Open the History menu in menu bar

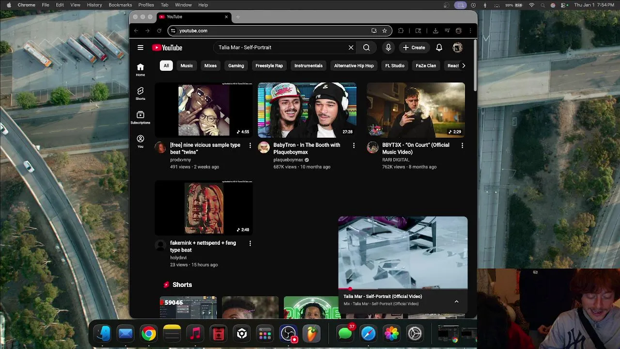[94, 5]
